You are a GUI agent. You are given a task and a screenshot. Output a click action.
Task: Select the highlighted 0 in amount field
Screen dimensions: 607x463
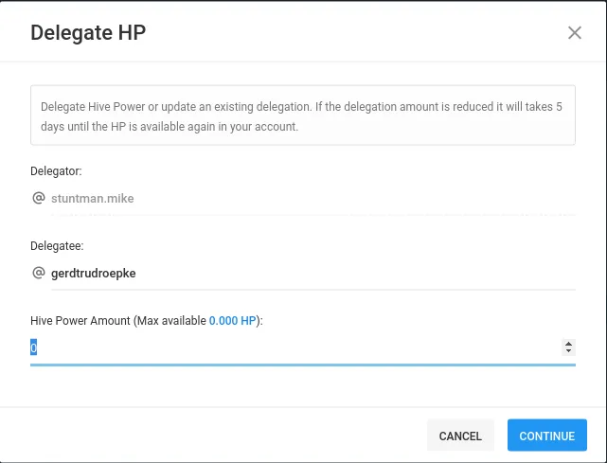(34, 347)
